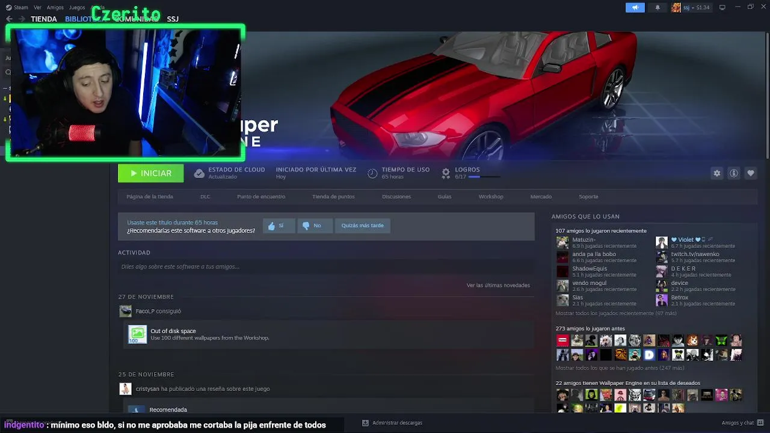Screen dimensions: 770x433
Task: Launch the app with INICIAR button
Action: click(x=150, y=173)
